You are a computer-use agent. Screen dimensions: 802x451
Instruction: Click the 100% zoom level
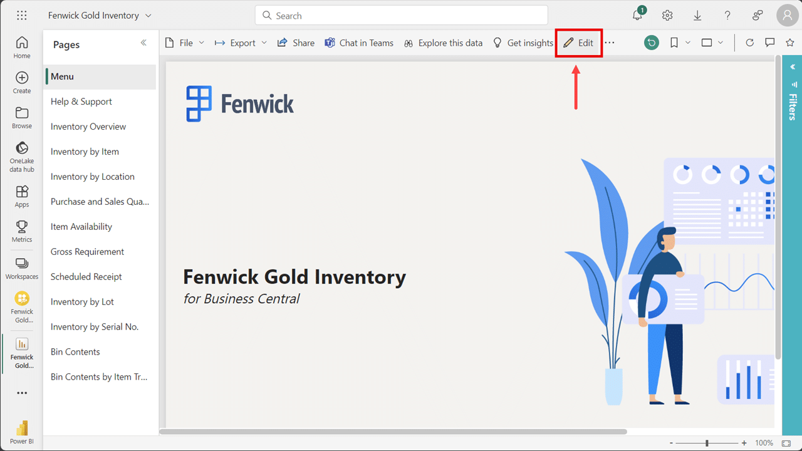764,443
